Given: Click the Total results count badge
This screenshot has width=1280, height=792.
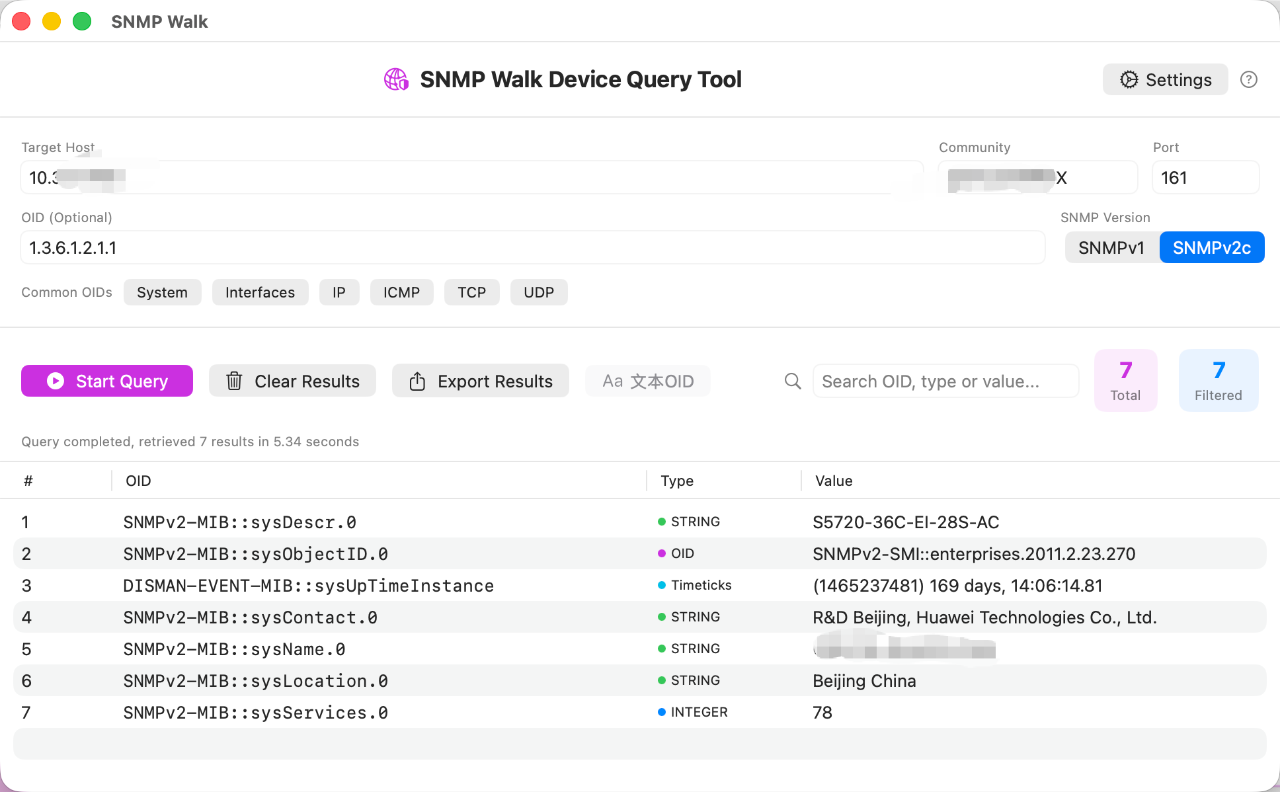Looking at the screenshot, I should pyautogui.click(x=1125, y=380).
